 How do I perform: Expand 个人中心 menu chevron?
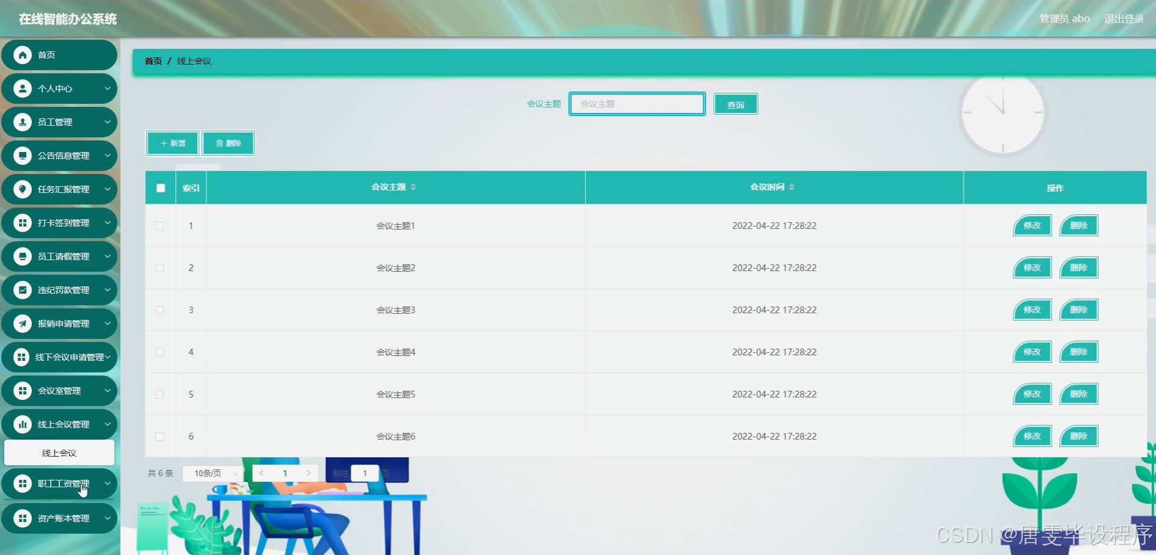pos(107,89)
